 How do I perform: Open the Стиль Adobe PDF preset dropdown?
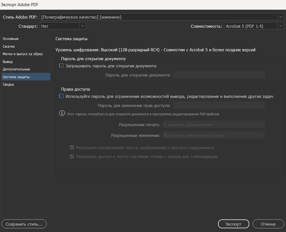click(161, 17)
